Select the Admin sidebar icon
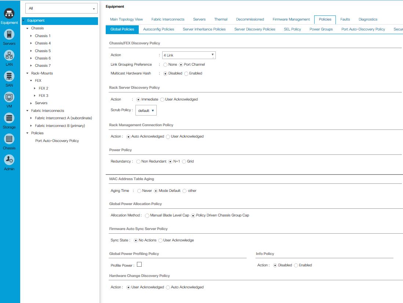 click(x=9, y=161)
